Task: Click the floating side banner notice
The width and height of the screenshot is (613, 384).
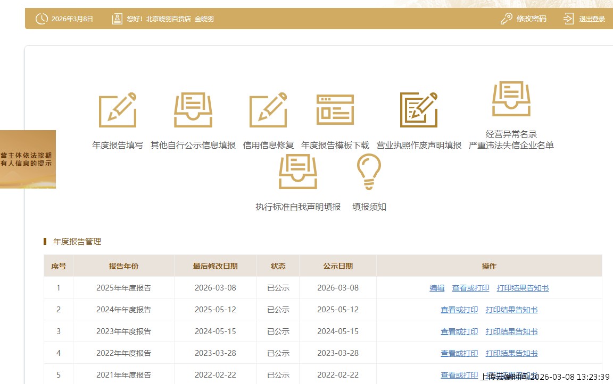Action: point(28,159)
